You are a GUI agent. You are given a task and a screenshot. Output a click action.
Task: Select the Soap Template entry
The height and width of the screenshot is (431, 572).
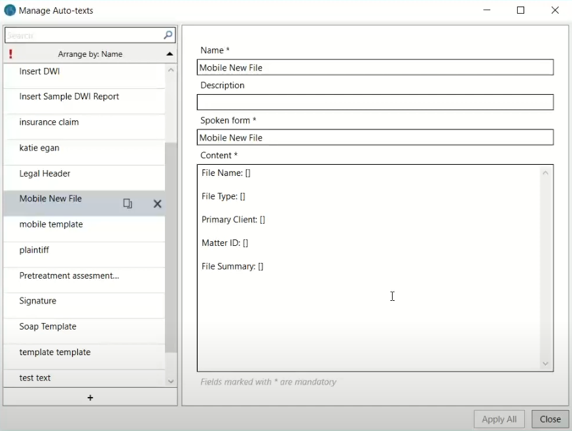click(x=48, y=327)
